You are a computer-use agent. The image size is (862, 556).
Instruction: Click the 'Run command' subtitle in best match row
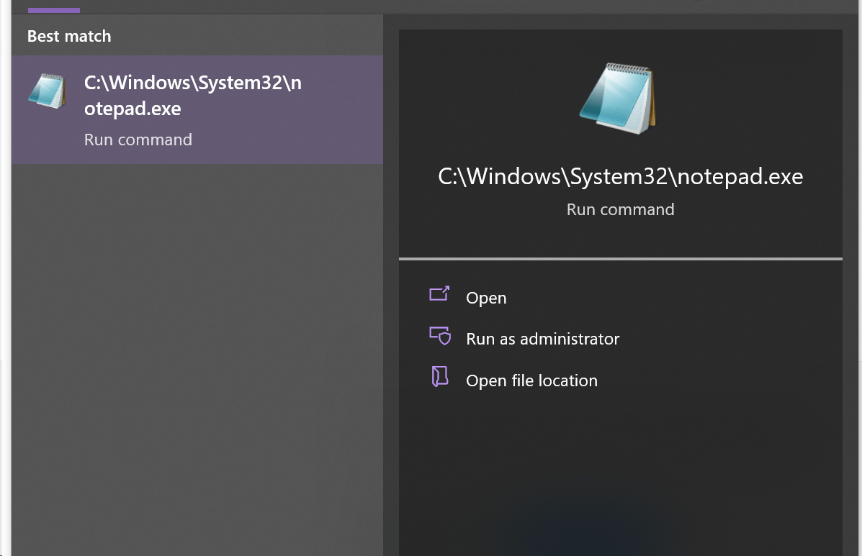(138, 140)
